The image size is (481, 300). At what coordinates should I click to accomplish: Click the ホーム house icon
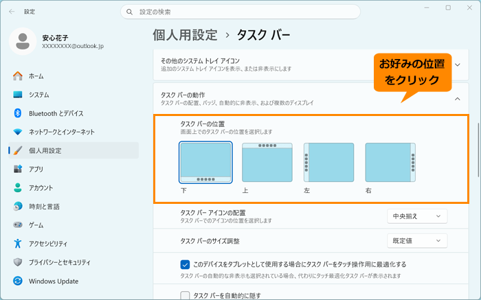pos(18,76)
